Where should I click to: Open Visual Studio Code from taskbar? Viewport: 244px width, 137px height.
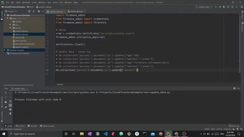tap(106, 134)
